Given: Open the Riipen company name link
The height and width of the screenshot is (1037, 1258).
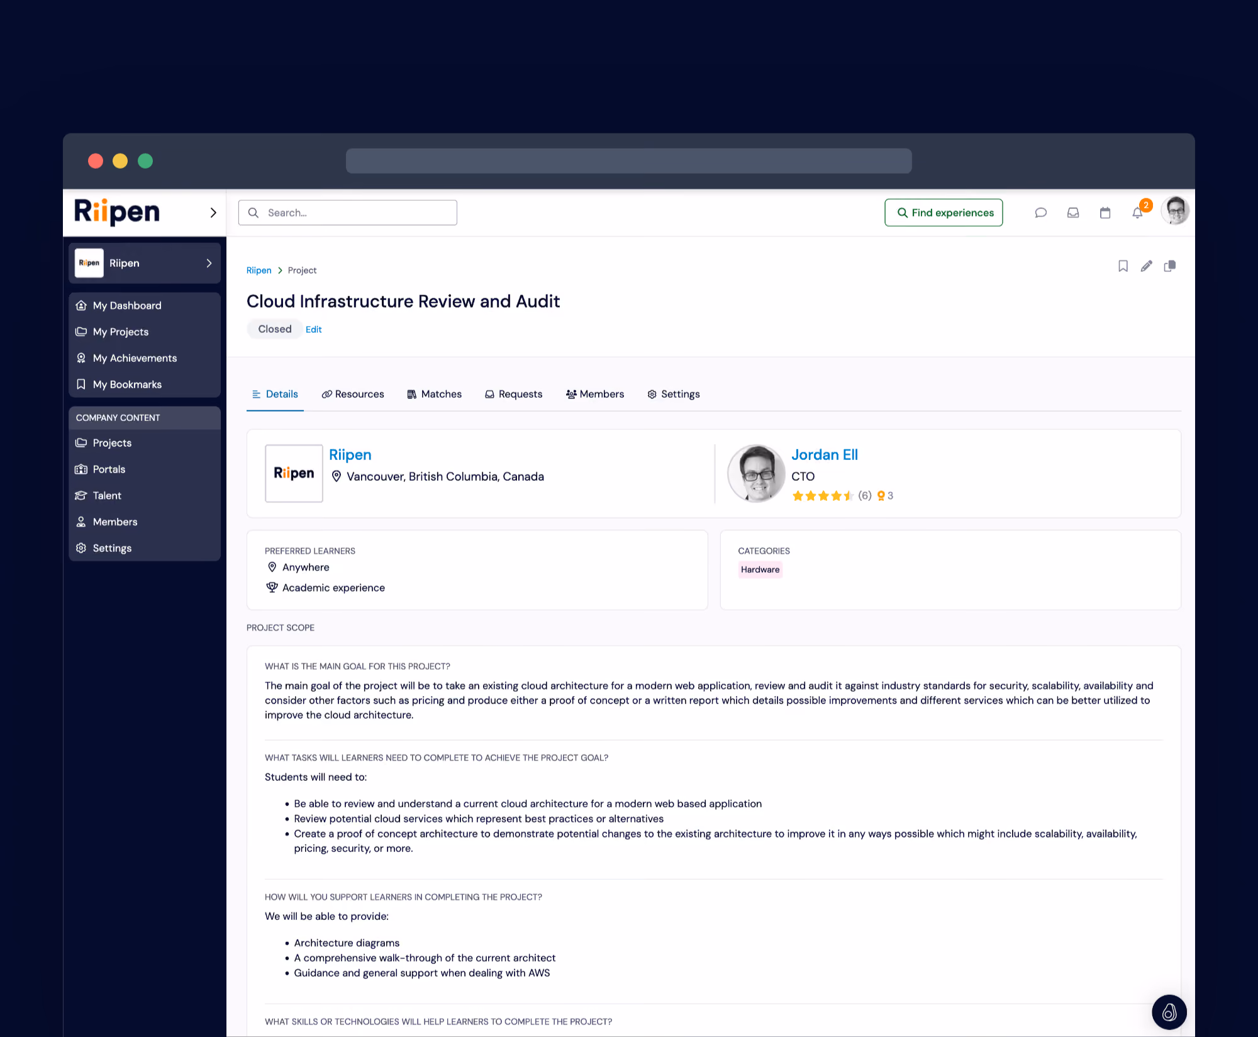Looking at the screenshot, I should coord(350,454).
